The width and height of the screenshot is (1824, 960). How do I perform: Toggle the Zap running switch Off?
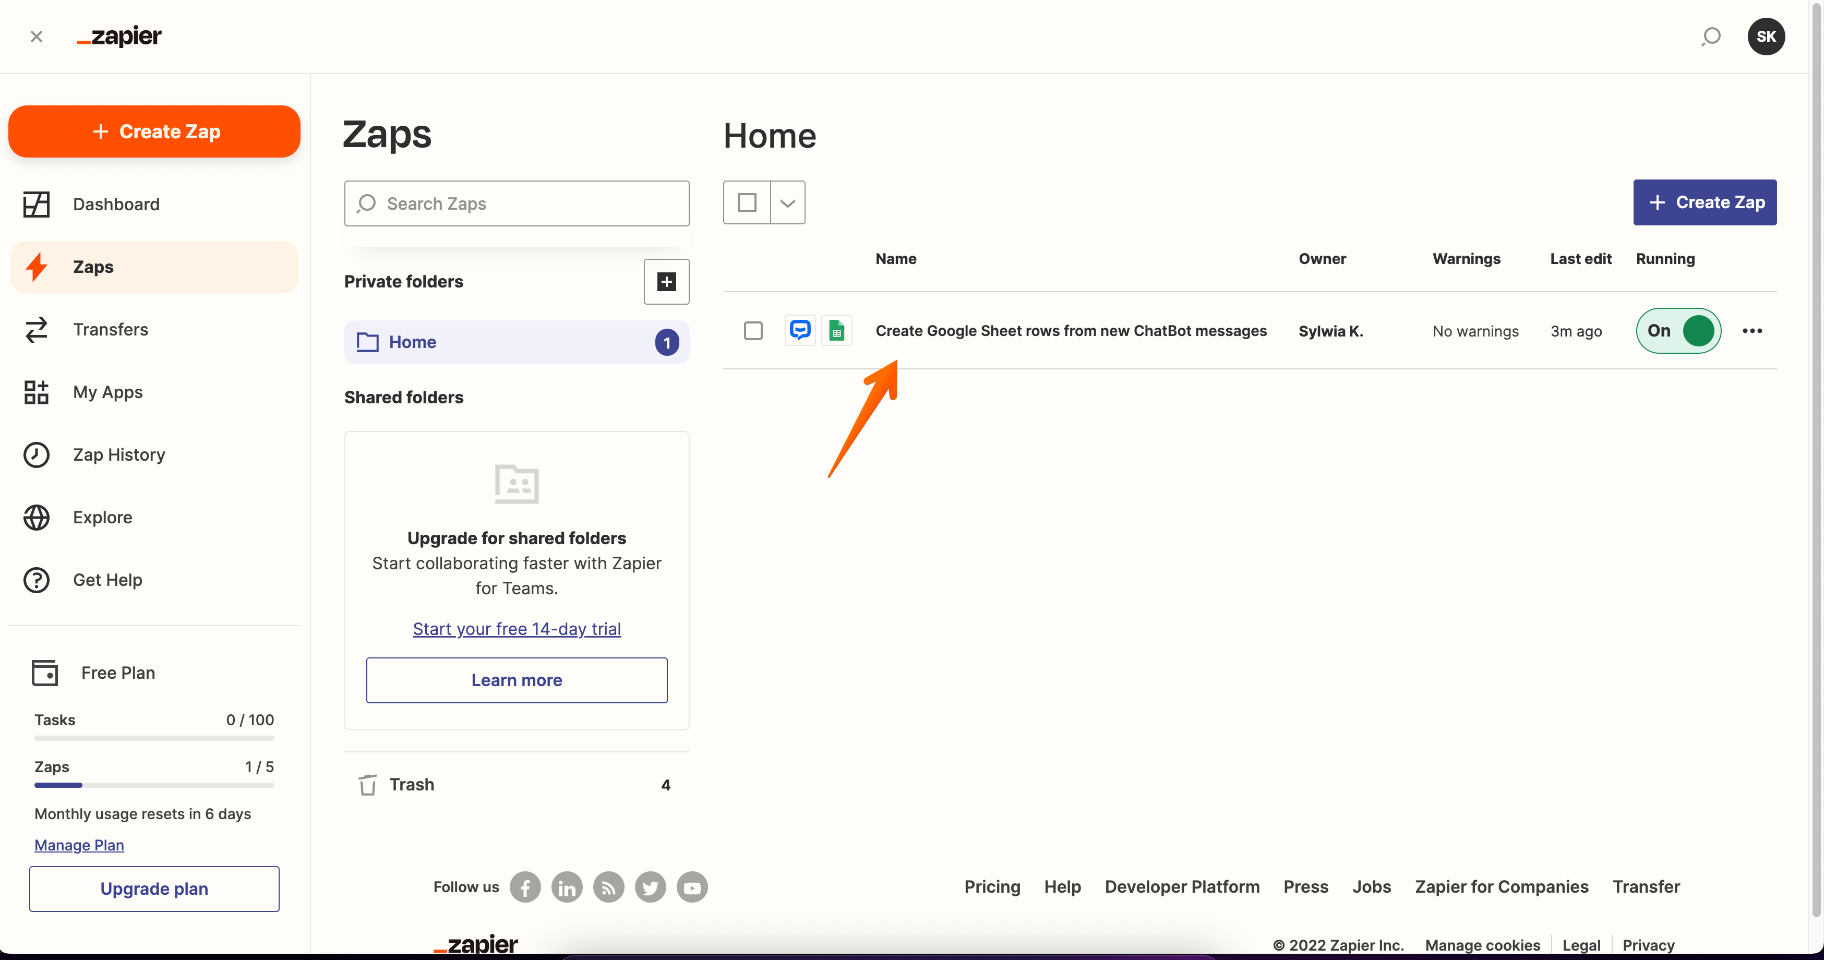[x=1678, y=331]
